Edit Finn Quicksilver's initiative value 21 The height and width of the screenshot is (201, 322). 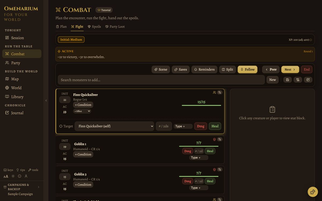click(x=65, y=100)
